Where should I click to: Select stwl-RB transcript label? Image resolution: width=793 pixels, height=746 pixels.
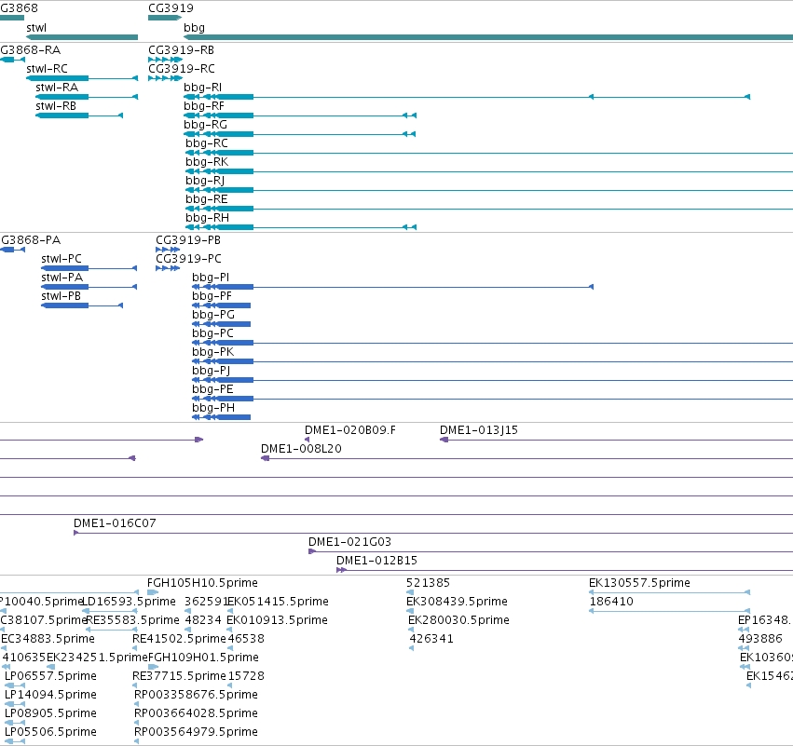(56, 106)
